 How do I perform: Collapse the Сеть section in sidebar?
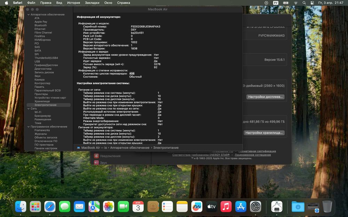29,109
